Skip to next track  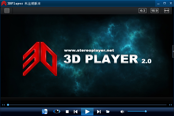[x=99, y=112]
